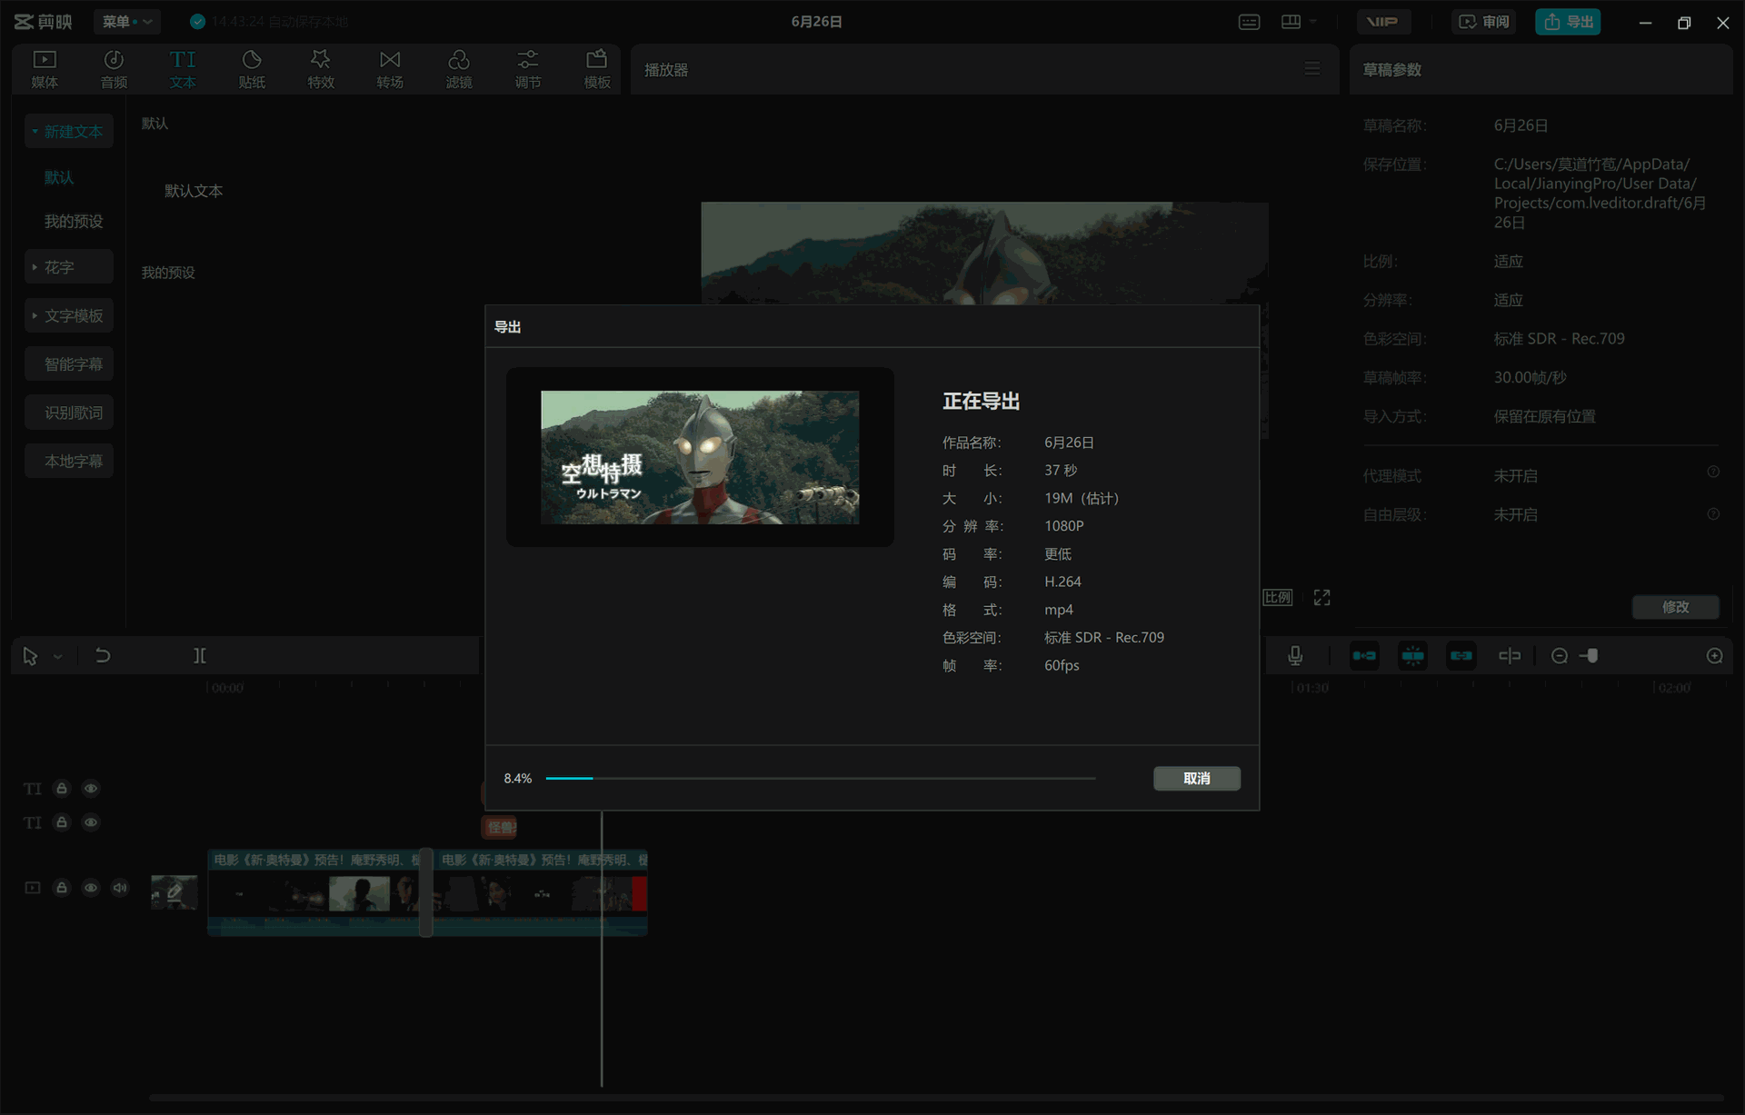
Task: Toggle fullscreen player preview
Action: pos(1321,597)
